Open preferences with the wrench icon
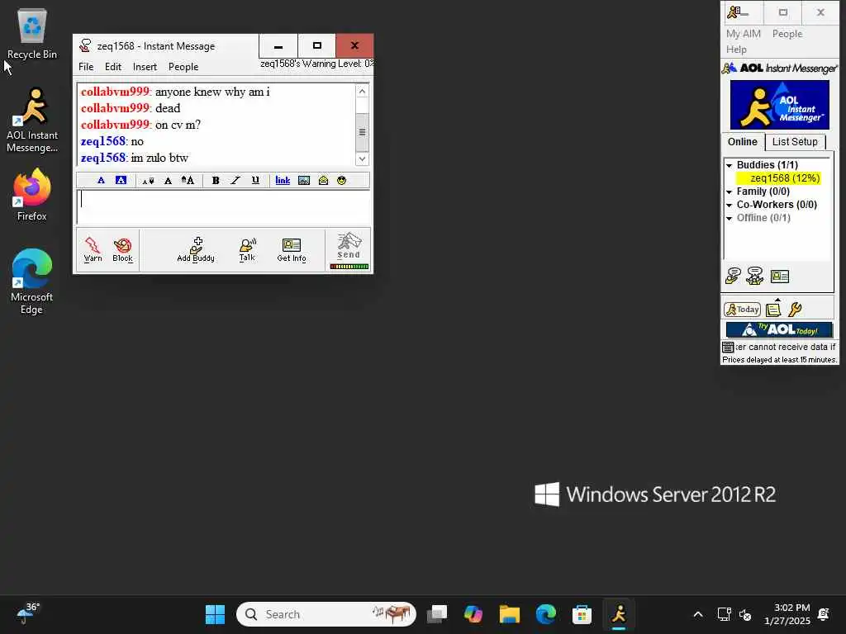Image resolution: width=846 pixels, height=634 pixels. [x=795, y=310]
